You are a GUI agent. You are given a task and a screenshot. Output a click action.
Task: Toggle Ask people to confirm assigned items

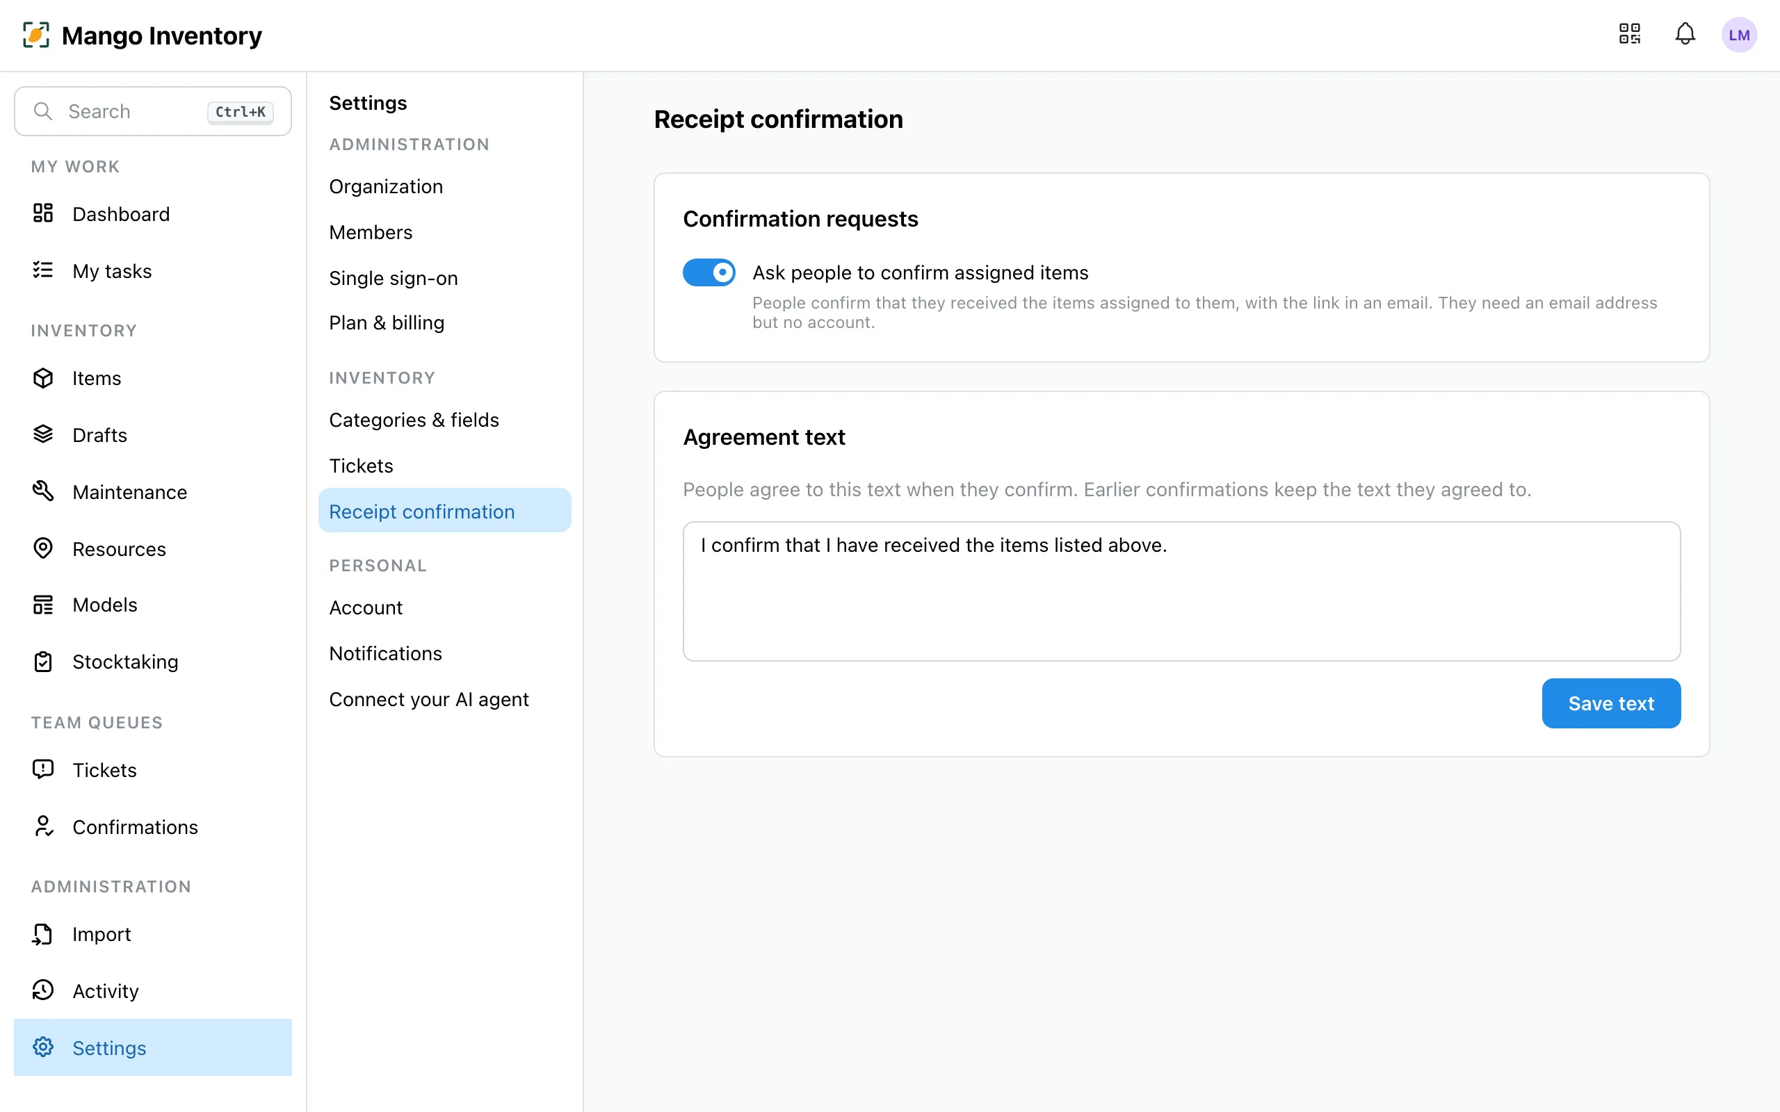tap(709, 272)
